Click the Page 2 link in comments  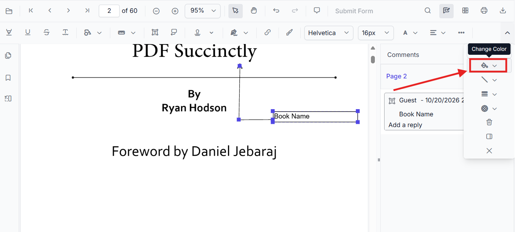(396, 76)
